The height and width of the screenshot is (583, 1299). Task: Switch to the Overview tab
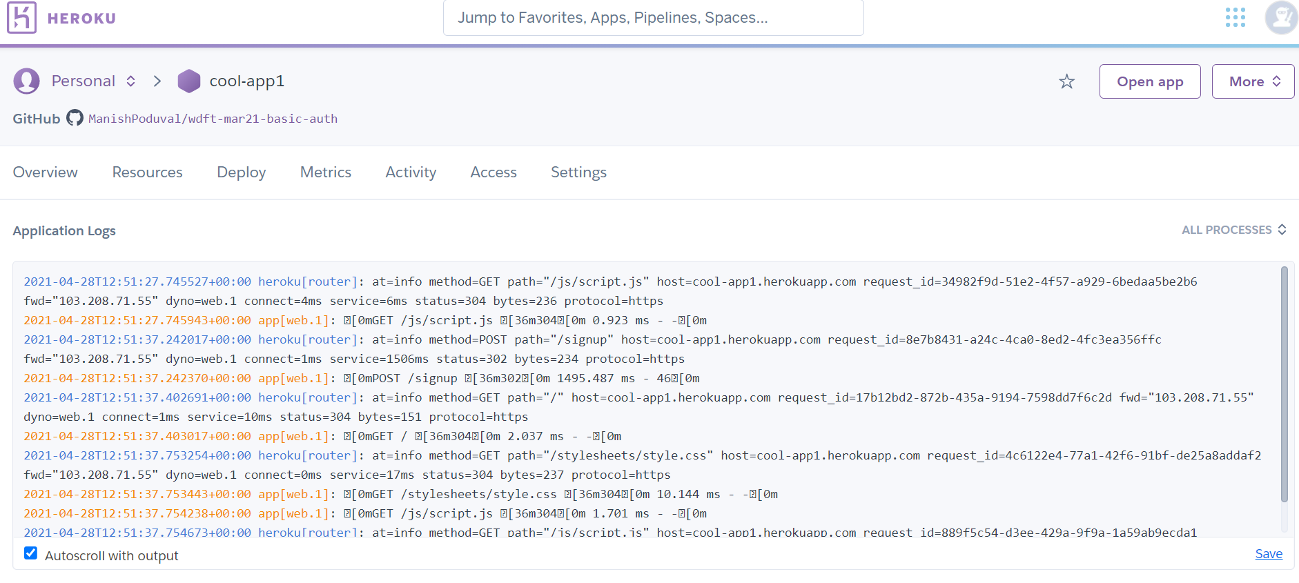(46, 172)
